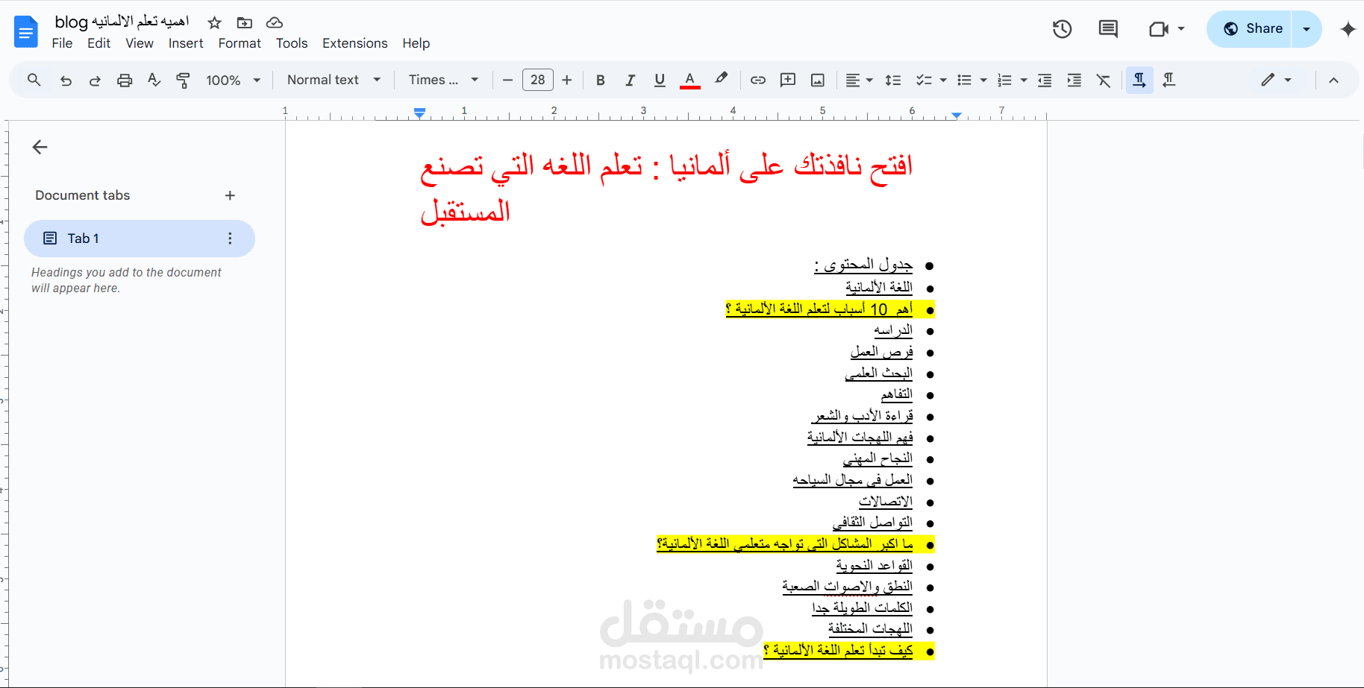Open version history clock icon
This screenshot has width=1364, height=688.
point(1062,29)
